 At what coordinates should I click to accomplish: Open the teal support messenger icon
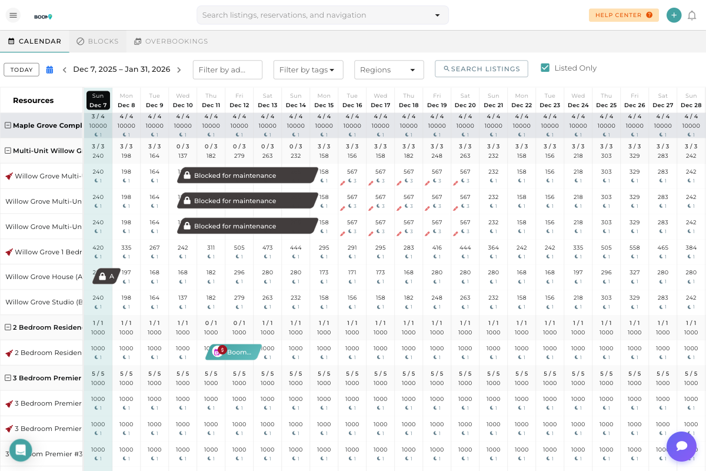pos(21,450)
